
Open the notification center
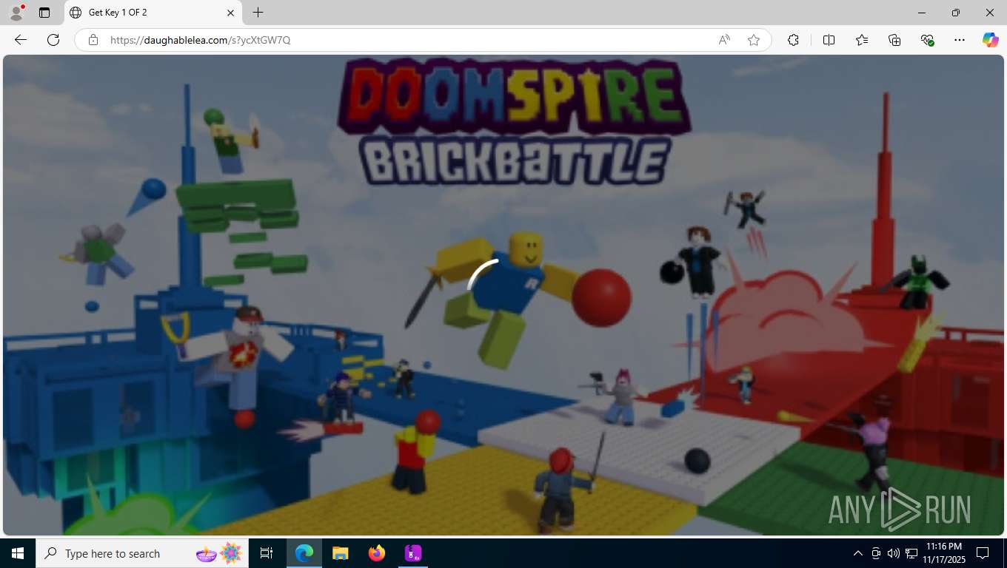click(983, 553)
